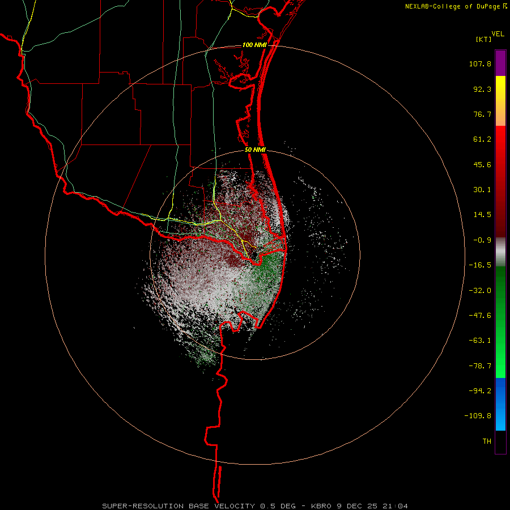Click the NEXLAB-College of DuPage credit text

point(452,6)
